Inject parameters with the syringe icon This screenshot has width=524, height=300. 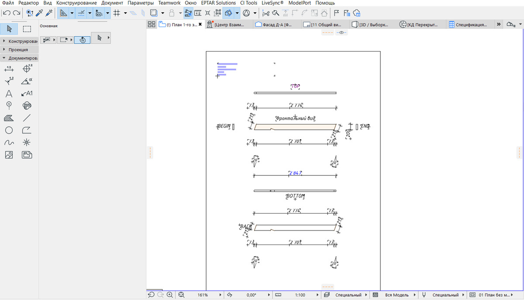pyautogui.click(x=49, y=13)
